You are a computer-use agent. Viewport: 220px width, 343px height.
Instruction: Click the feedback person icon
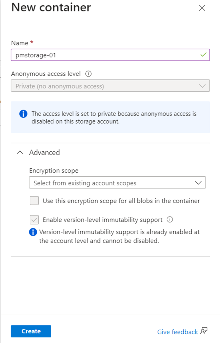204,331
